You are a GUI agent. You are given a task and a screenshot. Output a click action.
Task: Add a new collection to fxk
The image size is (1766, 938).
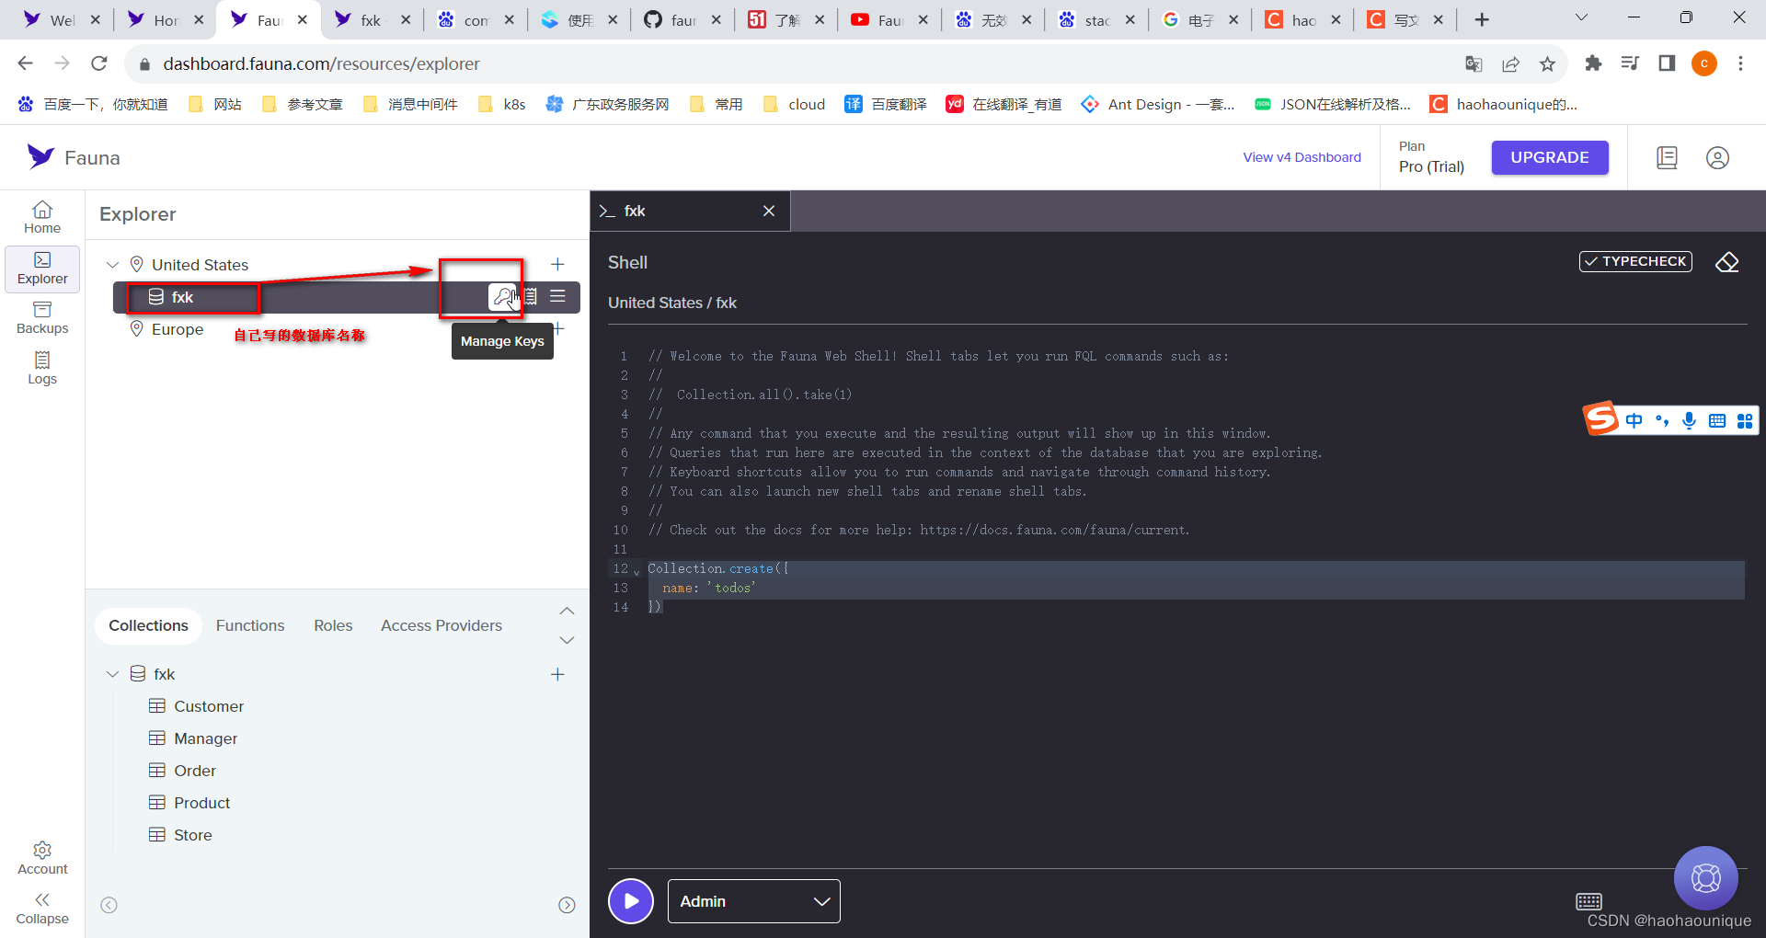tap(557, 674)
